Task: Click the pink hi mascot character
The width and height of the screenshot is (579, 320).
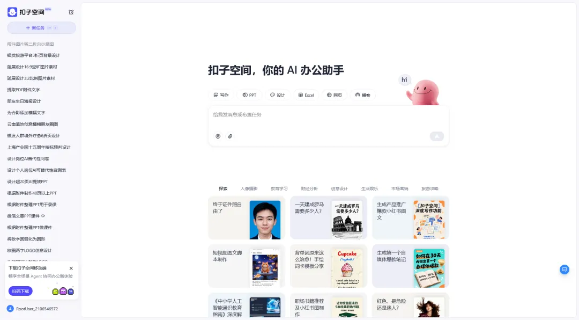Action: click(423, 92)
